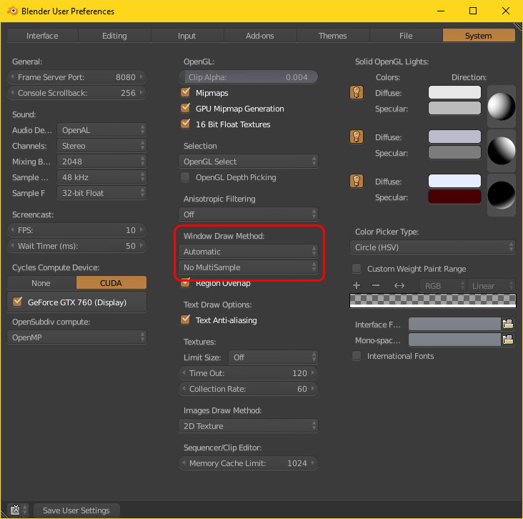
Task: Open Anisotropic Filtering Off dropdown
Action: coord(248,214)
